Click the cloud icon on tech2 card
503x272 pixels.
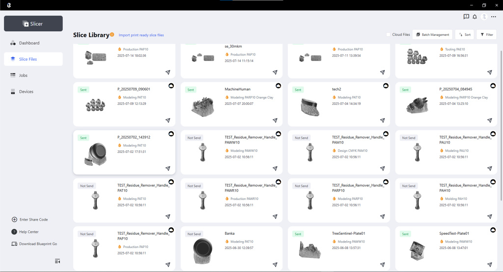pos(386,86)
